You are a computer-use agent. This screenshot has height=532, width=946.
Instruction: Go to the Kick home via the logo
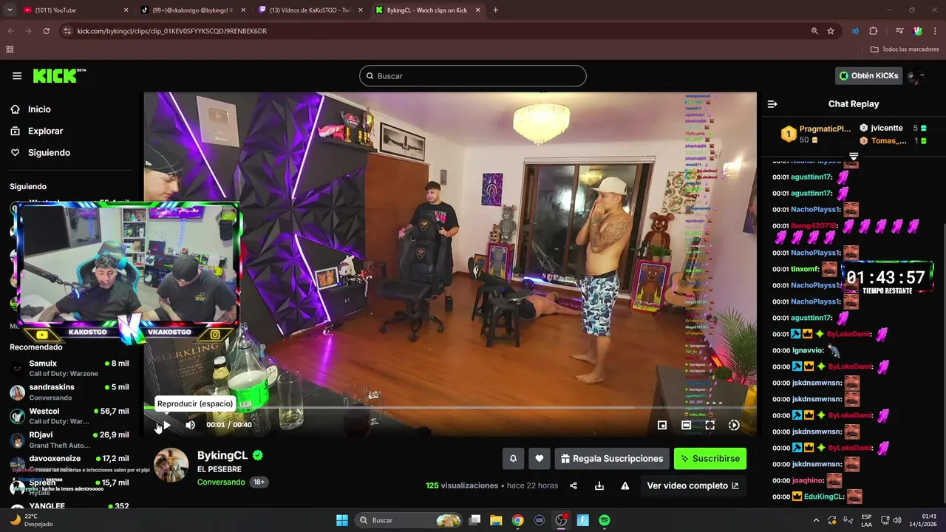pos(59,75)
